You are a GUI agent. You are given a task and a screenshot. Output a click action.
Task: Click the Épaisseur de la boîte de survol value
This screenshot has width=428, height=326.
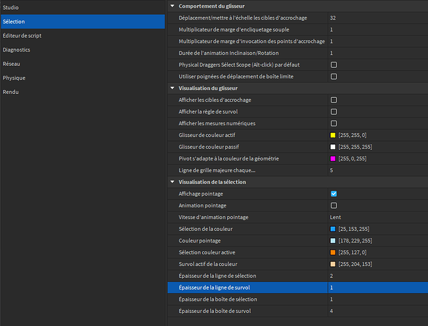332,311
